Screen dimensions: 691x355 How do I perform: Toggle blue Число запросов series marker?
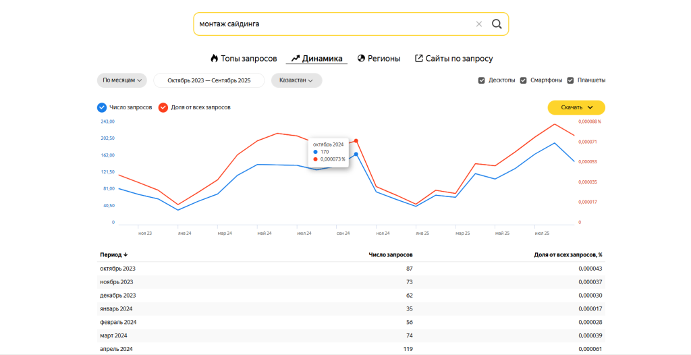[102, 107]
